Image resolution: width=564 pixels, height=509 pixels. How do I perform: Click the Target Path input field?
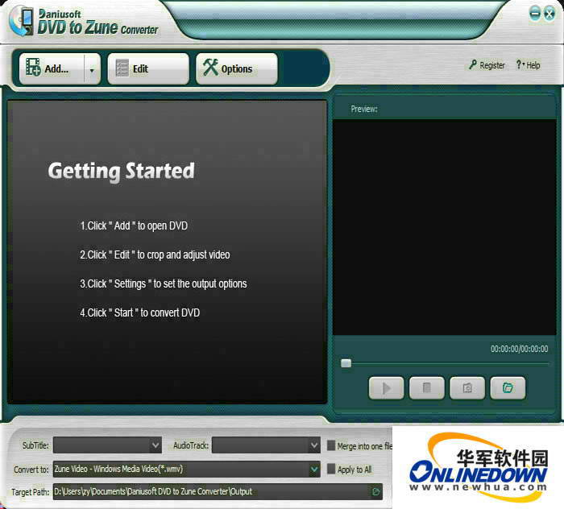[x=218, y=491]
